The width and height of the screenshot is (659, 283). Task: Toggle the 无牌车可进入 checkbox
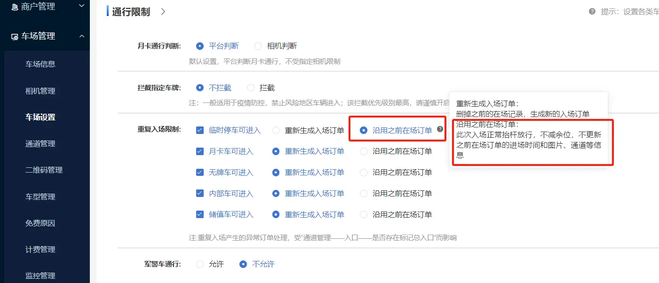(200, 173)
